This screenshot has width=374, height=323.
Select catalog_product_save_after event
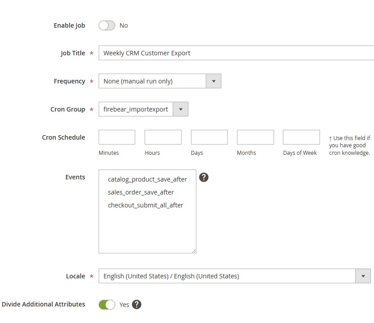147,179
